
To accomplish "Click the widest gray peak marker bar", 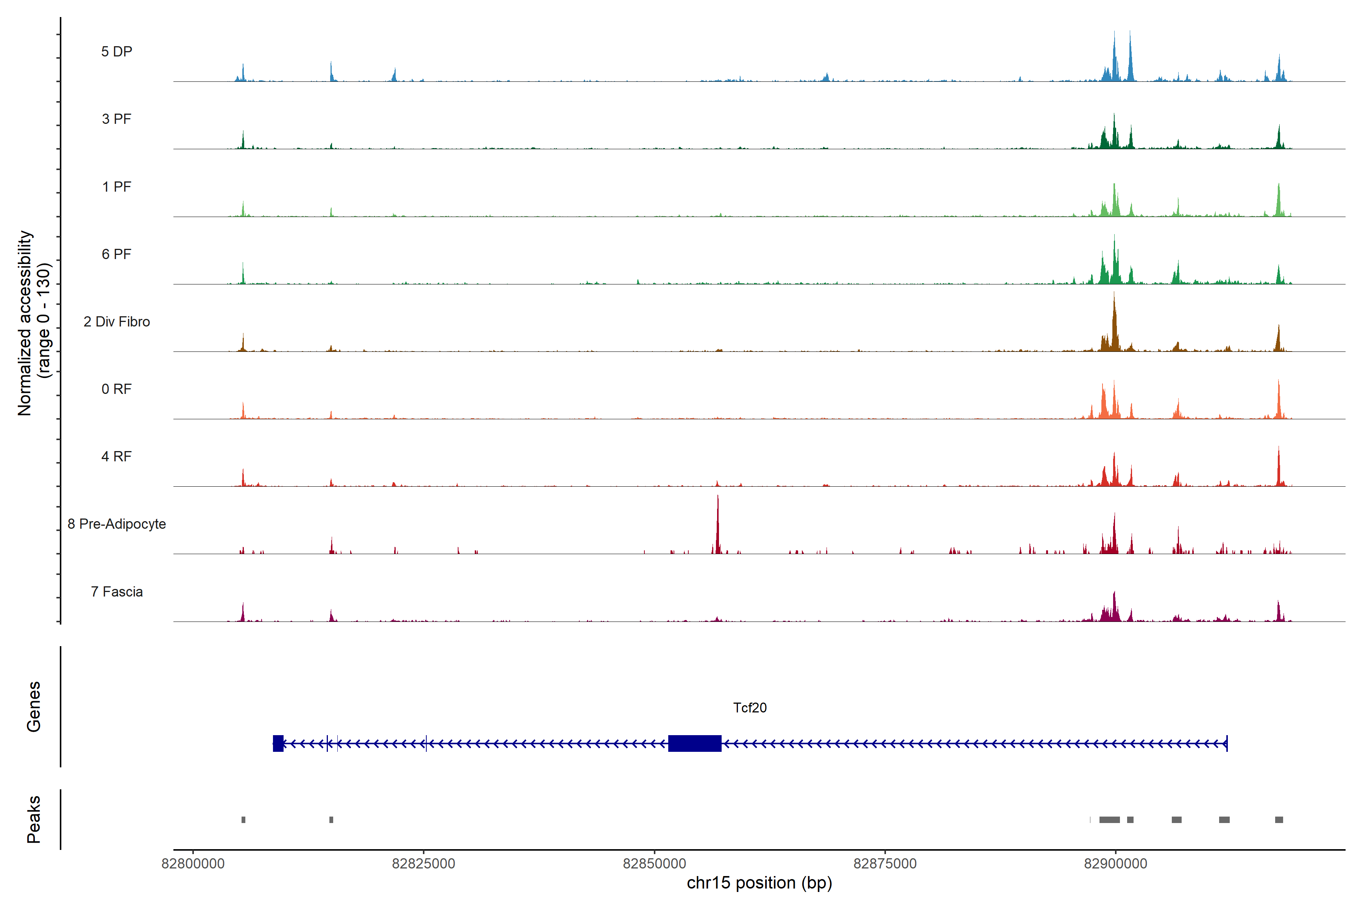I will (x=1109, y=820).
